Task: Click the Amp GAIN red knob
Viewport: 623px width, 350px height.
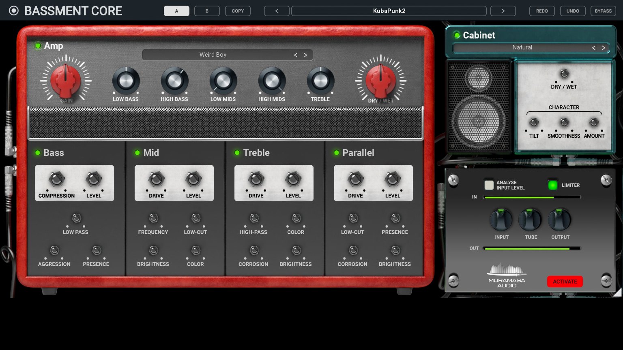Action: [x=66, y=81]
